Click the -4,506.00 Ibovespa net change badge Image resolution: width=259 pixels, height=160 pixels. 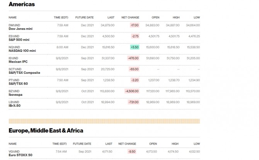coord(132,91)
